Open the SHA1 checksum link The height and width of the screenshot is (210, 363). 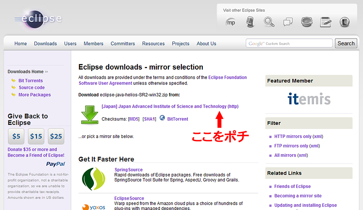(149, 119)
